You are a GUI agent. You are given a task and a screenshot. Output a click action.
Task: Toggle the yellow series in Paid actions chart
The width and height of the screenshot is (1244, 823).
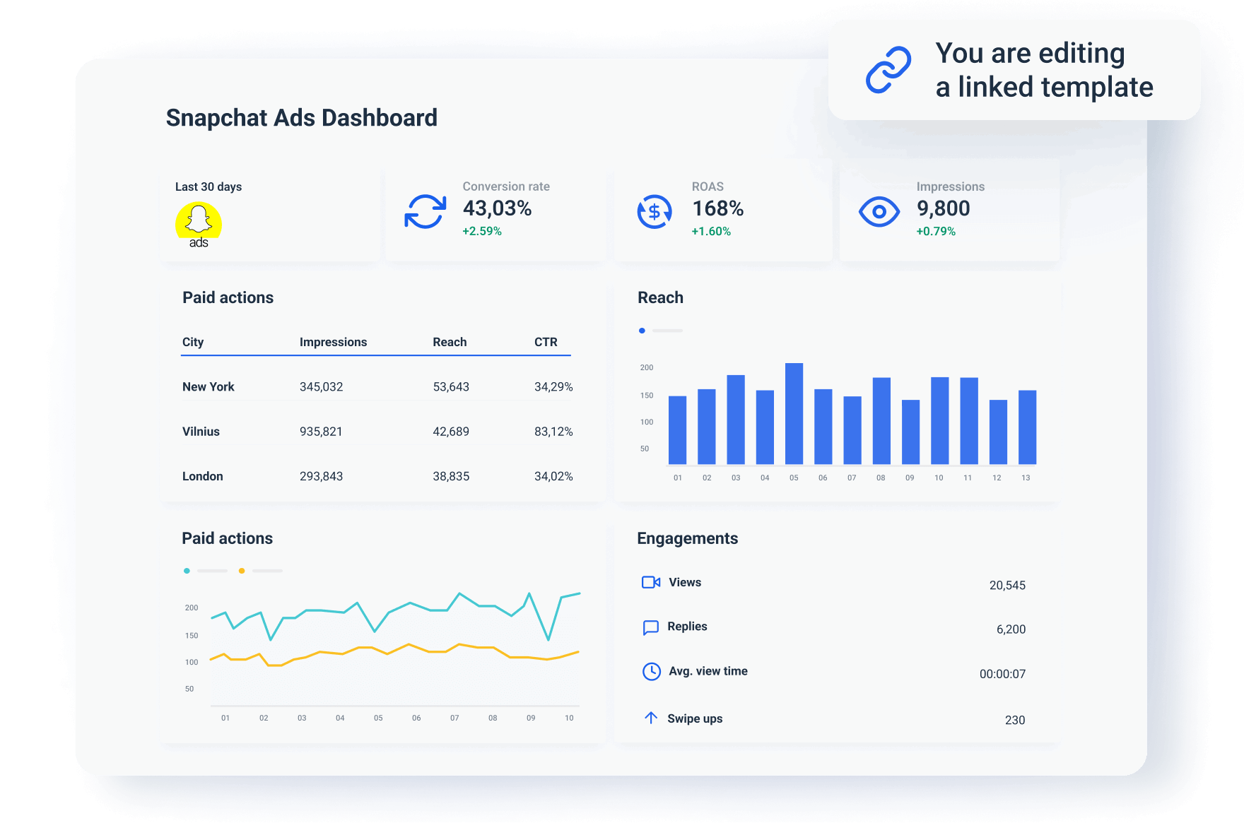242,570
